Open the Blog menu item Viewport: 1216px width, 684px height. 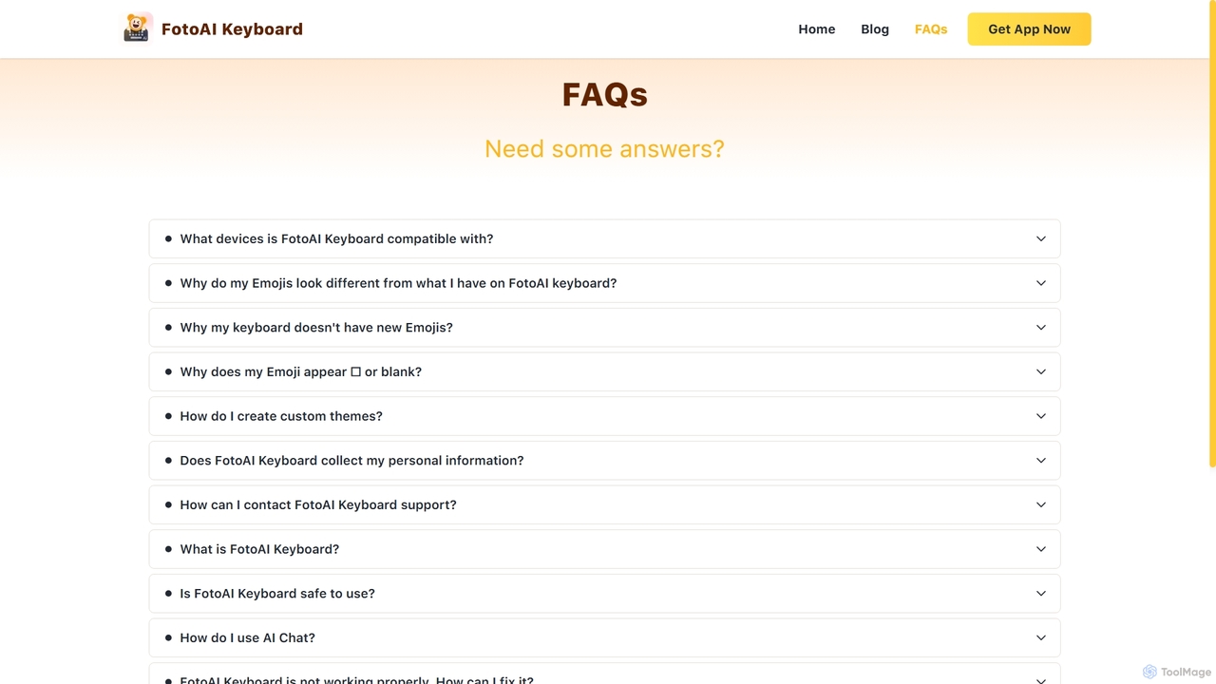pyautogui.click(x=875, y=29)
